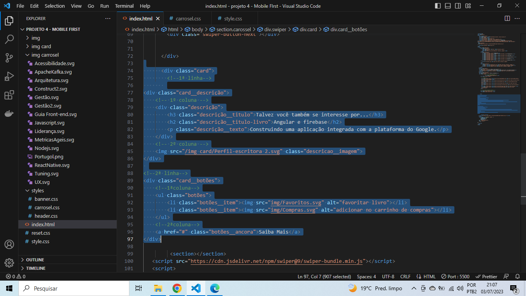Open banner.css in styles folder
526x296 pixels.
[67, 199]
